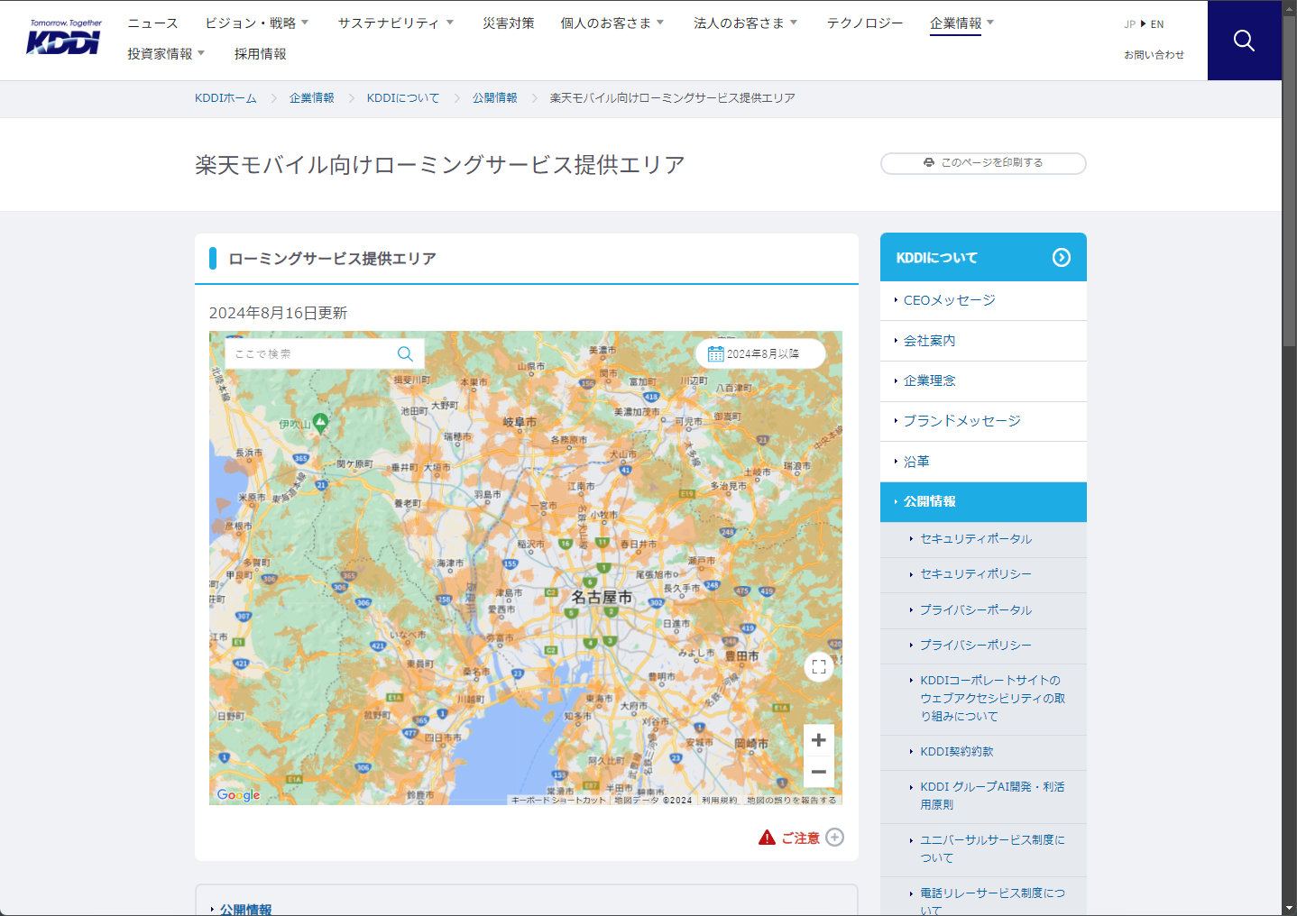Zoom in on the map
1297x916 pixels.
point(819,740)
